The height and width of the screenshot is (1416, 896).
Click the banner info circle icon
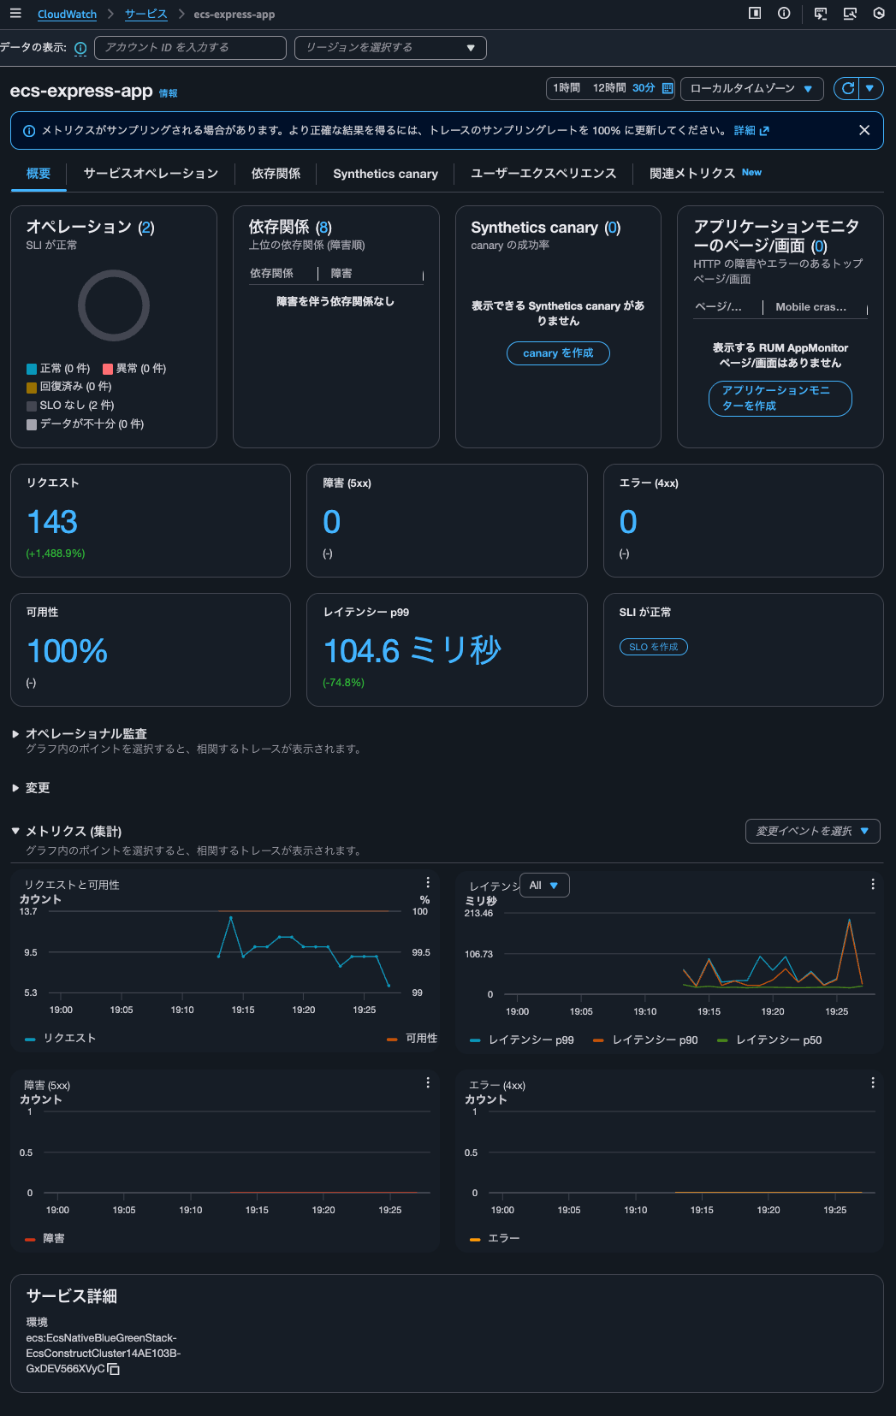click(29, 131)
